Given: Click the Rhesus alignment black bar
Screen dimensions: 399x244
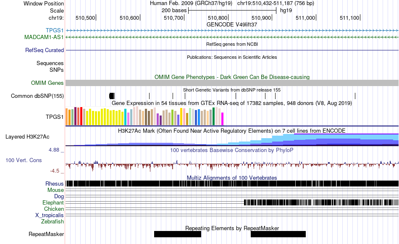Looking at the screenshot, I should [232, 184].
